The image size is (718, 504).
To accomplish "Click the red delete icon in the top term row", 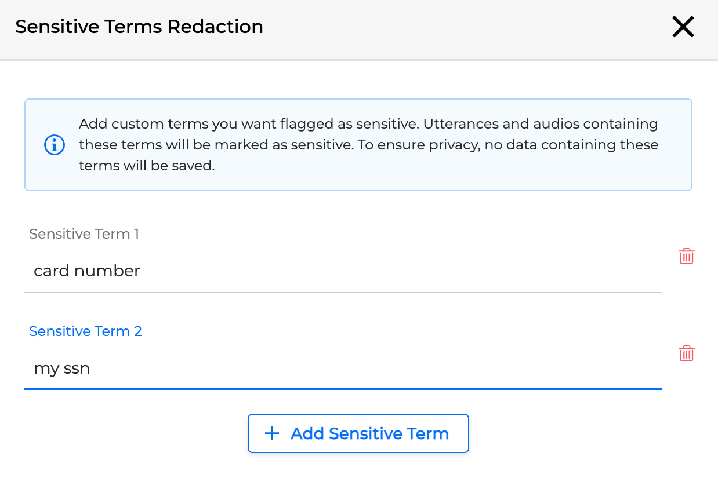I will [x=686, y=255].
